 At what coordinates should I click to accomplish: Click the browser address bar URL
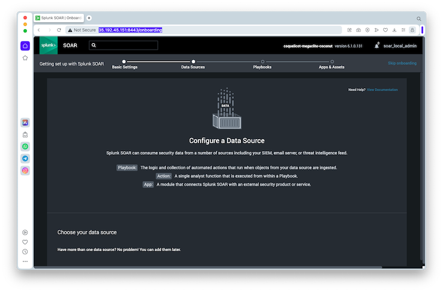click(130, 30)
